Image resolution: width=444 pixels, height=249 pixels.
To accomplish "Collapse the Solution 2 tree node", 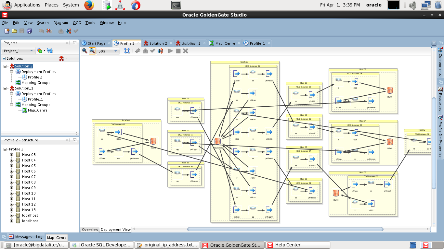I will tap(5, 66).
